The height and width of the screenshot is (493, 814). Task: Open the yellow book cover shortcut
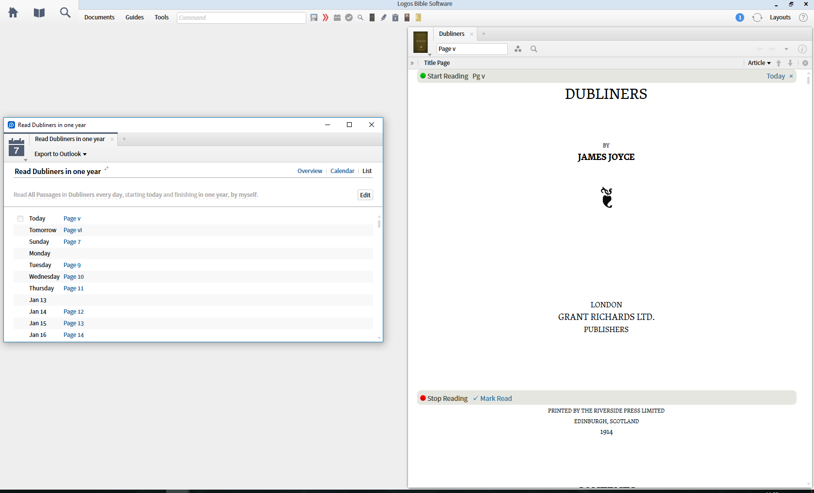(418, 17)
